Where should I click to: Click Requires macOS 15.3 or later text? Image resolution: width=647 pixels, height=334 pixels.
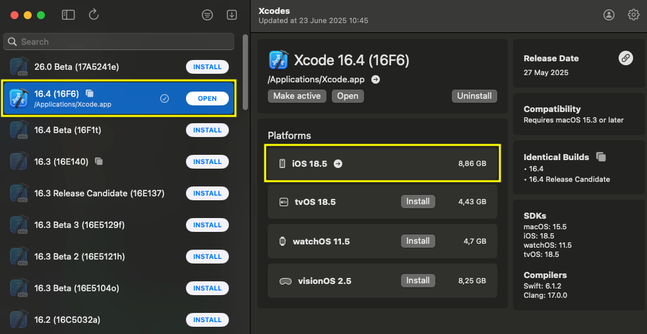(574, 120)
